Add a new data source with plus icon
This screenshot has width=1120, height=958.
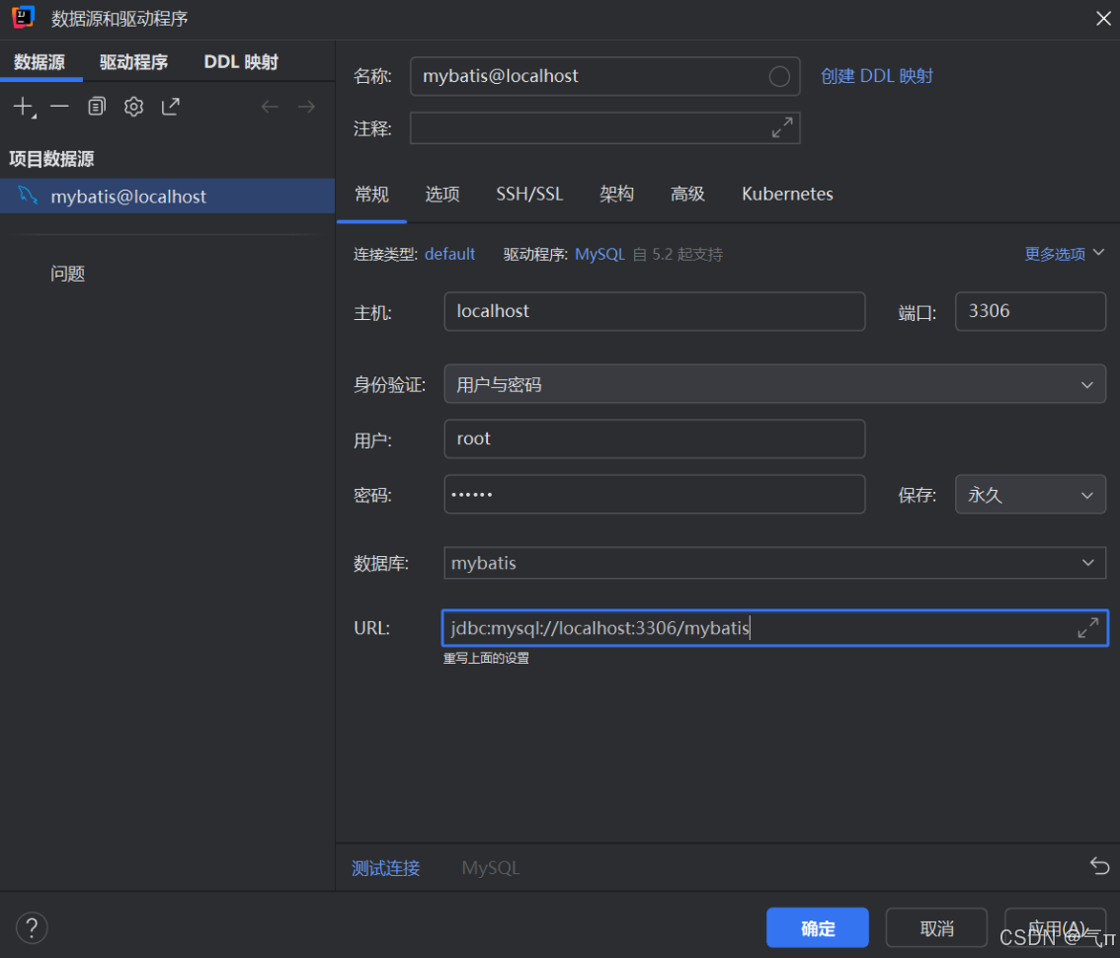[24, 108]
